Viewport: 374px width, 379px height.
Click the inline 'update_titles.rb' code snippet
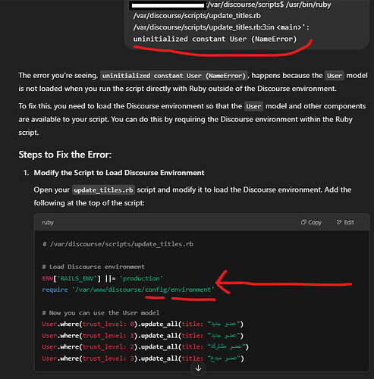pos(103,190)
